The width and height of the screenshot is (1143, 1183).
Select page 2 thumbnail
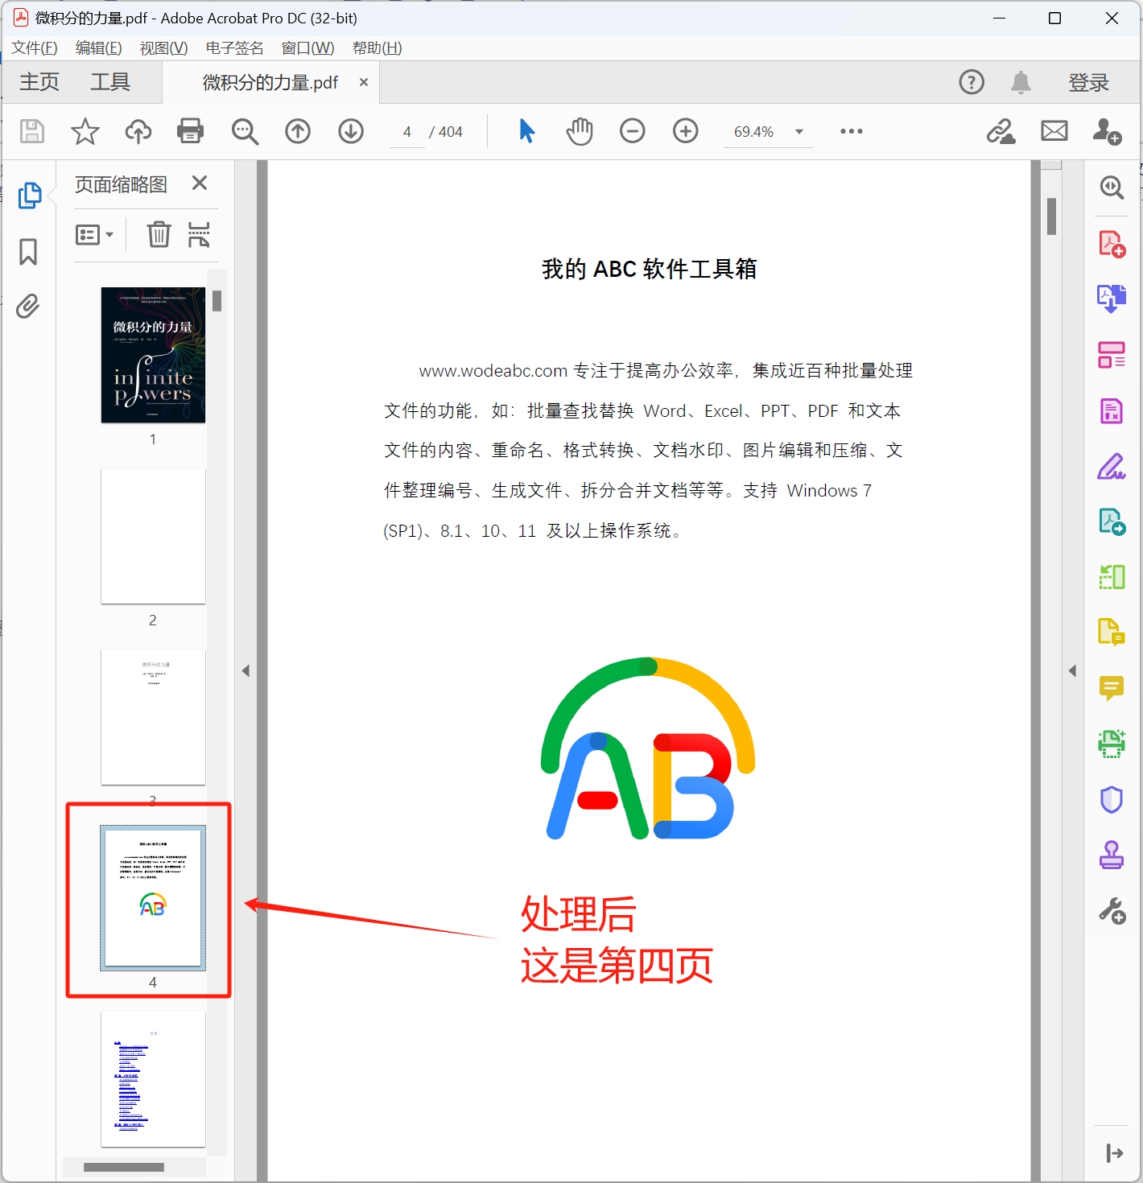coord(153,535)
